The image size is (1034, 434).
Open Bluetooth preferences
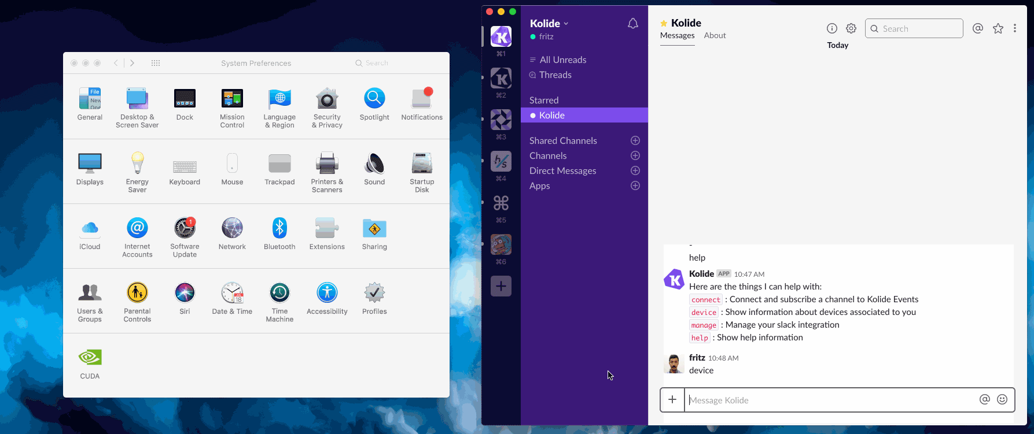pyautogui.click(x=279, y=234)
